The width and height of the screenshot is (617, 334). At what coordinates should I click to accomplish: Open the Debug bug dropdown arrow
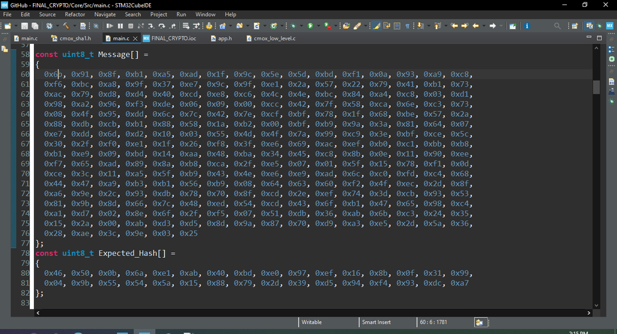point(302,25)
